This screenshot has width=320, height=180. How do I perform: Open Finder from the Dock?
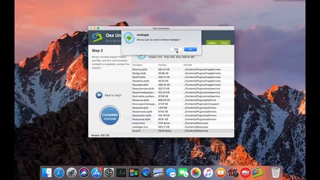click(46, 172)
